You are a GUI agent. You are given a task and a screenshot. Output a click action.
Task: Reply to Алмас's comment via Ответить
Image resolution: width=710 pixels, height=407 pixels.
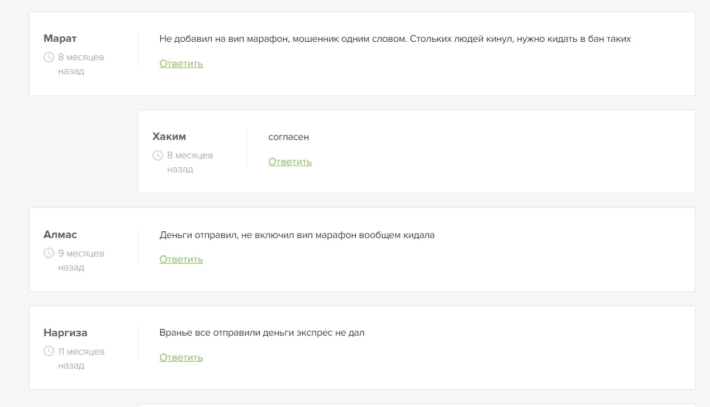(x=181, y=259)
